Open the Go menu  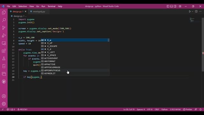pyautogui.click(x=38, y=6)
